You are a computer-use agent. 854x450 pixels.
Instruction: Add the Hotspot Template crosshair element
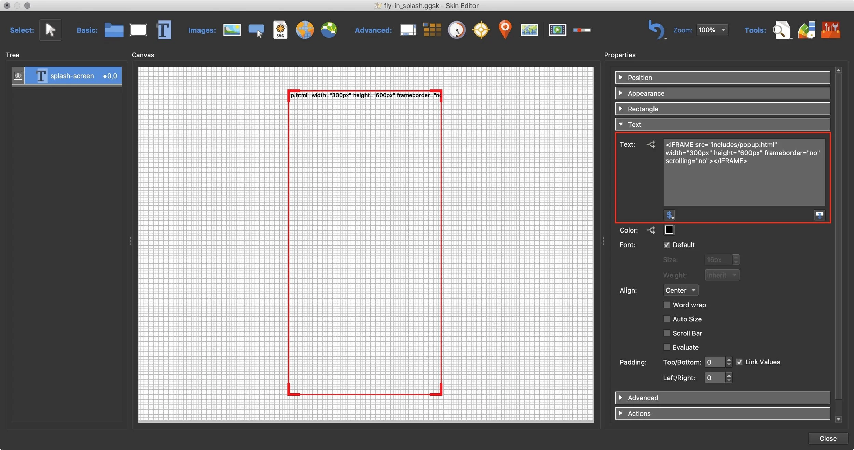(x=481, y=30)
